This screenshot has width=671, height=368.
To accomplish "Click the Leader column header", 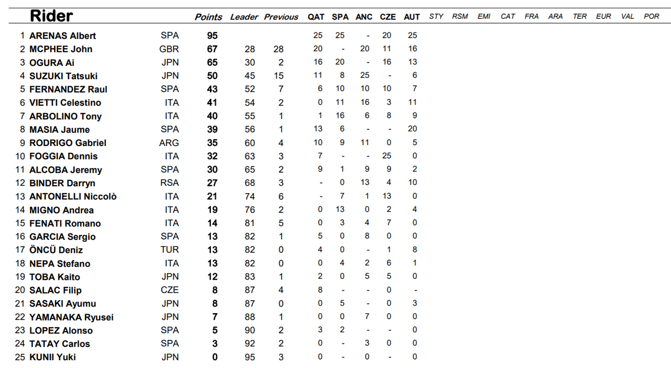I will (x=244, y=17).
